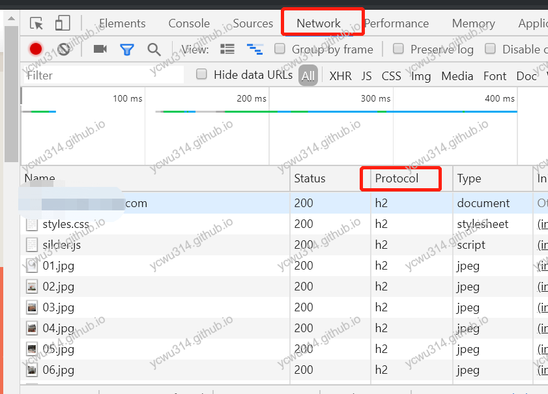Switch view to large request rows icon

[227, 49]
